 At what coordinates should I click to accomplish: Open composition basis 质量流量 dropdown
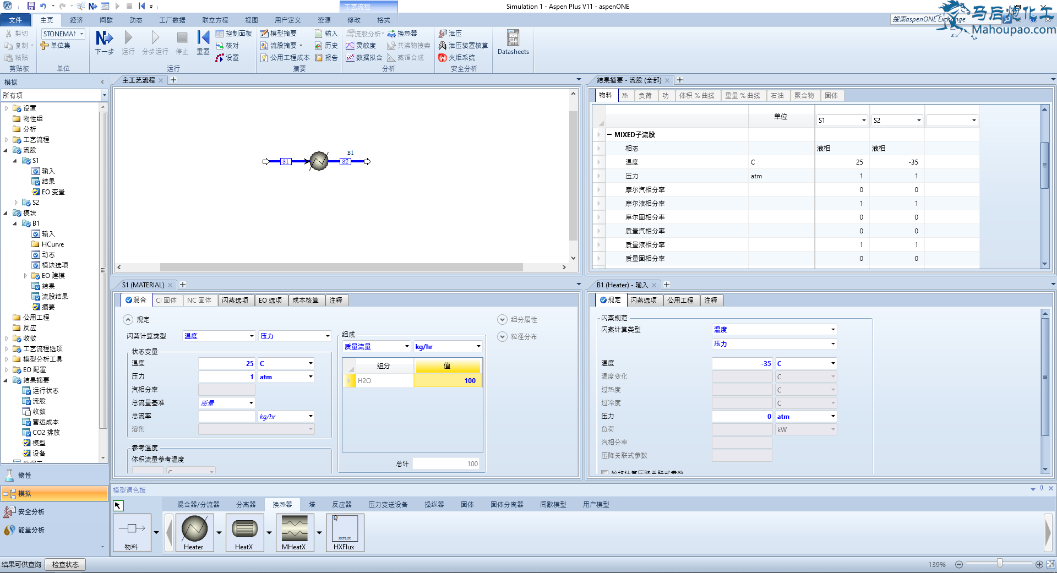(407, 347)
